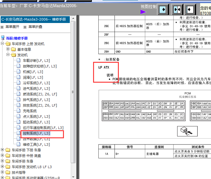Click the 菜单折叠 list icon
The height and width of the screenshot is (179, 211).
pos(25,27)
